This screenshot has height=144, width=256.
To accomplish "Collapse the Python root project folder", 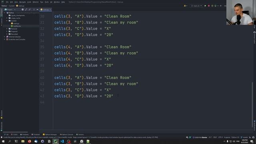I will [x=4, y=13].
